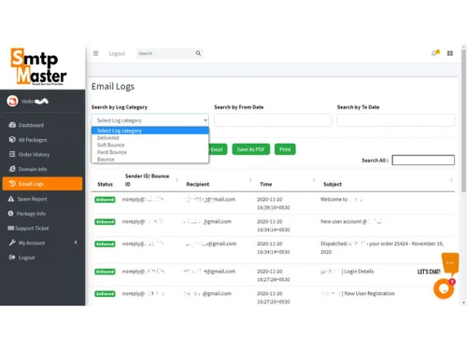Click the hamburger menu icon in header

(96, 53)
